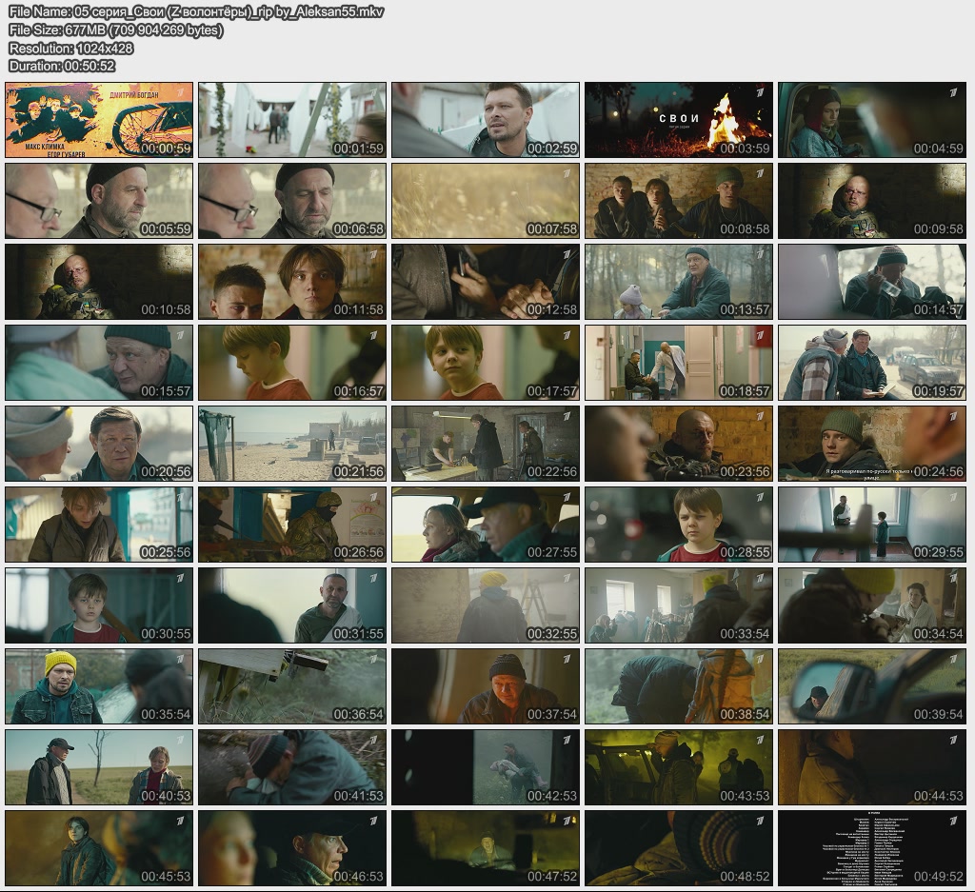This screenshot has height=892, width=975.
Task: Select the subtitled frame at 00:24:56
Action: (x=871, y=444)
